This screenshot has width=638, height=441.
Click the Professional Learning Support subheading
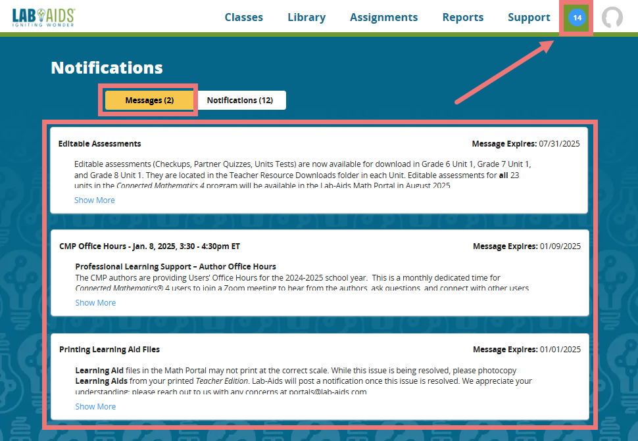click(x=176, y=267)
